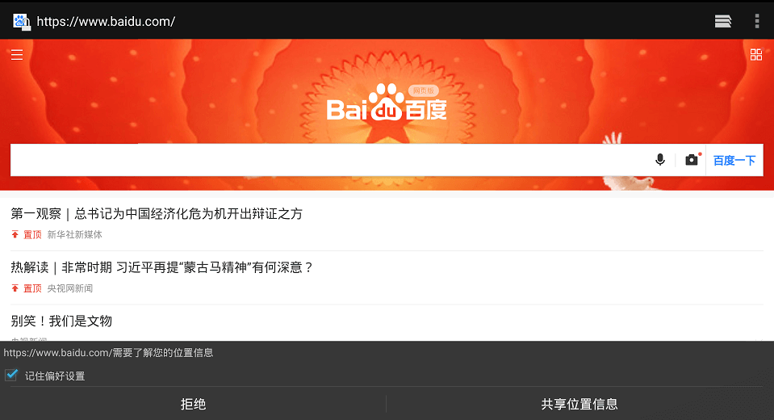Open the 别笑！我们是文物 article
This screenshot has width=774, height=420.
pos(61,321)
